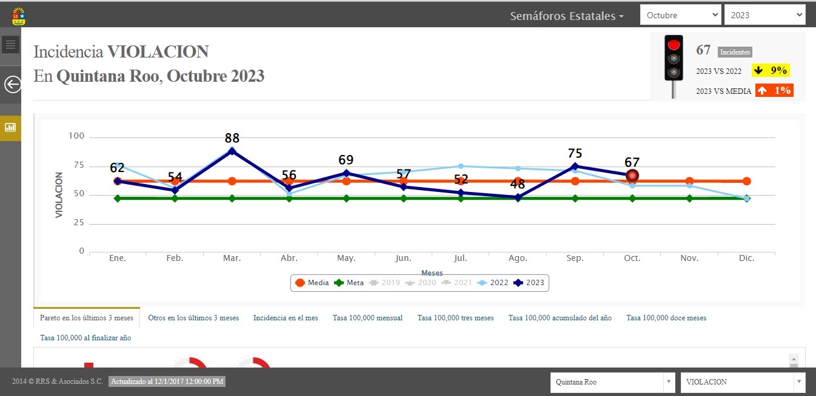The height and width of the screenshot is (396, 816).
Task: Switch to Tasa 100,000 mensual tab
Action: point(367,318)
